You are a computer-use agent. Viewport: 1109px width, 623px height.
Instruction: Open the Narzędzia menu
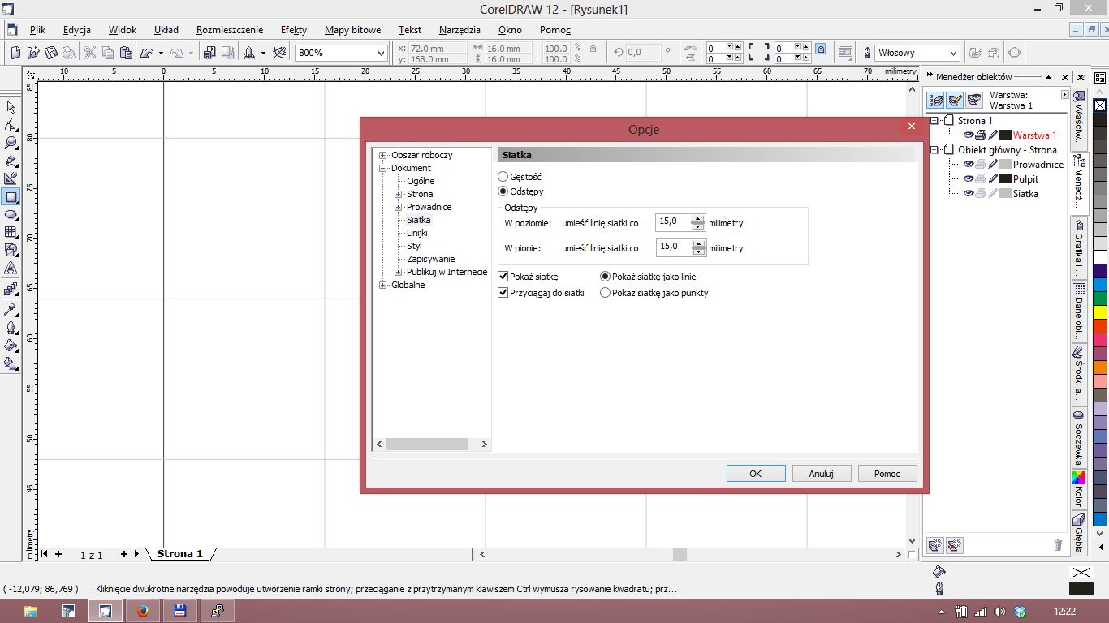click(460, 30)
